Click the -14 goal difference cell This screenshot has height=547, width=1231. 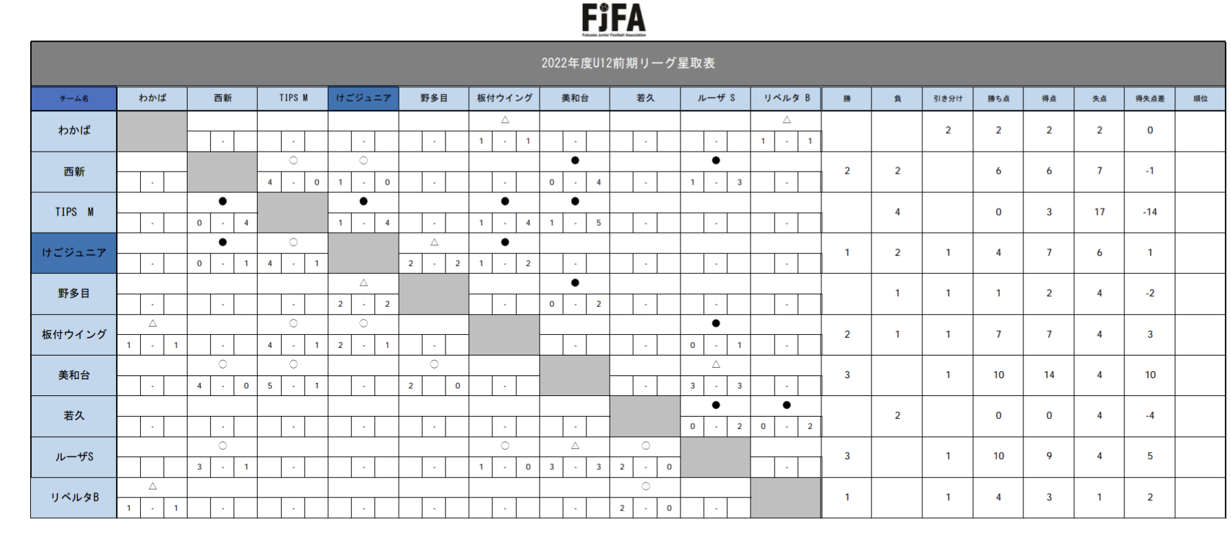[1150, 212]
